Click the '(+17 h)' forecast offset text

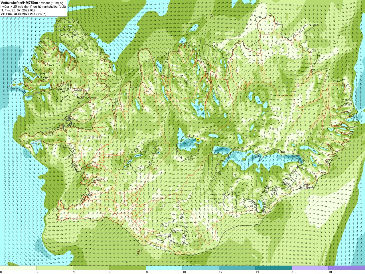[x=41, y=14]
